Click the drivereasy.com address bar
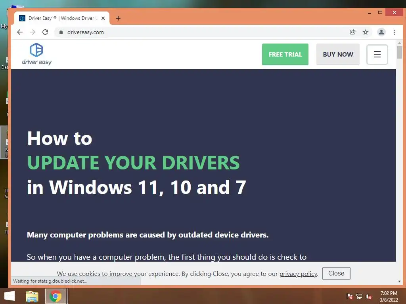Image resolution: width=406 pixels, height=304 pixels. (x=202, y=32)
